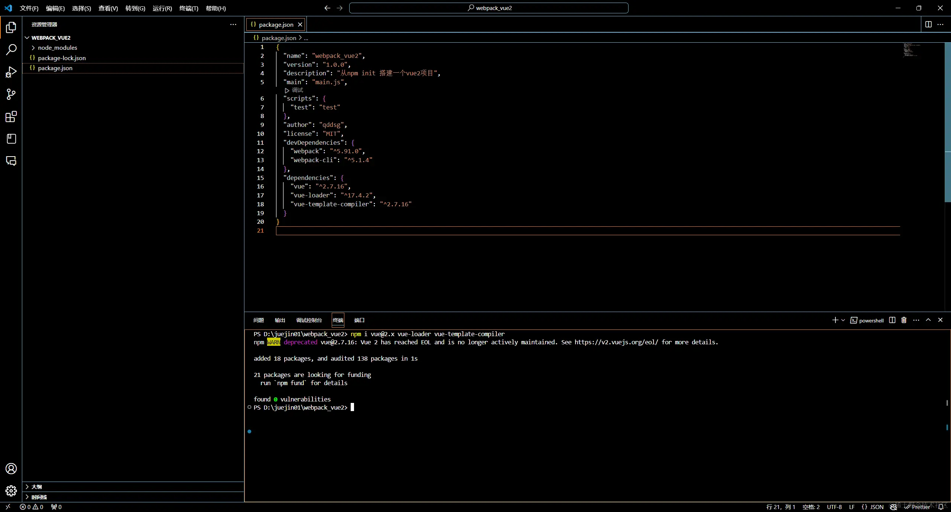Split the editor to the right
Image resolution: width=951 pixels, height=512 pixels.
pos(928,24)
